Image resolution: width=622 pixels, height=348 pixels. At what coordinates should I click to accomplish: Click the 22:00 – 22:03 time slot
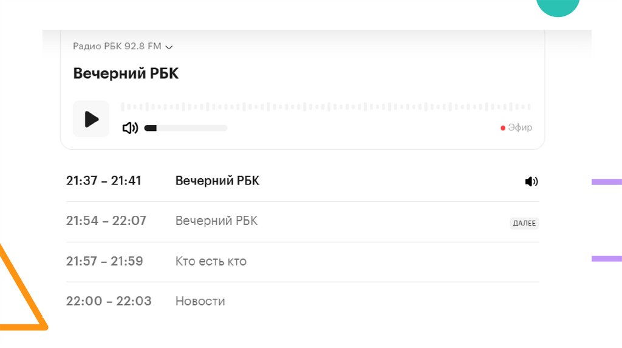(x=109, y=301)
